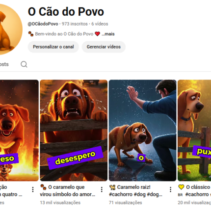Open 'O caramelo que virou símbolo do amor' title
The width and height of the screenshot is (211, 211).
coord(68,191)
